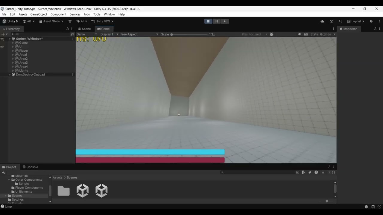Image resolution: width=383 pixels, height=215 pixels.
Task: Open the Play Focused dropdown
Action: (x=254, y=34)
